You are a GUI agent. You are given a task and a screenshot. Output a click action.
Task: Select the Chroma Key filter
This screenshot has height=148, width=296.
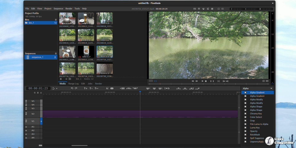click(x=256, y=114)
